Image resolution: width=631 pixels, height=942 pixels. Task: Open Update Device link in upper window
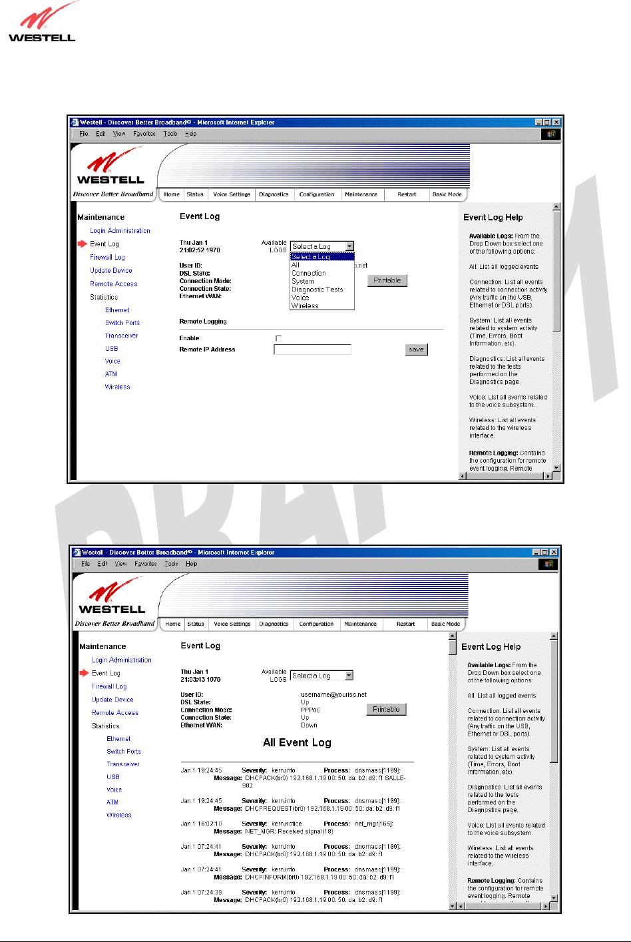tap(111, 270)
